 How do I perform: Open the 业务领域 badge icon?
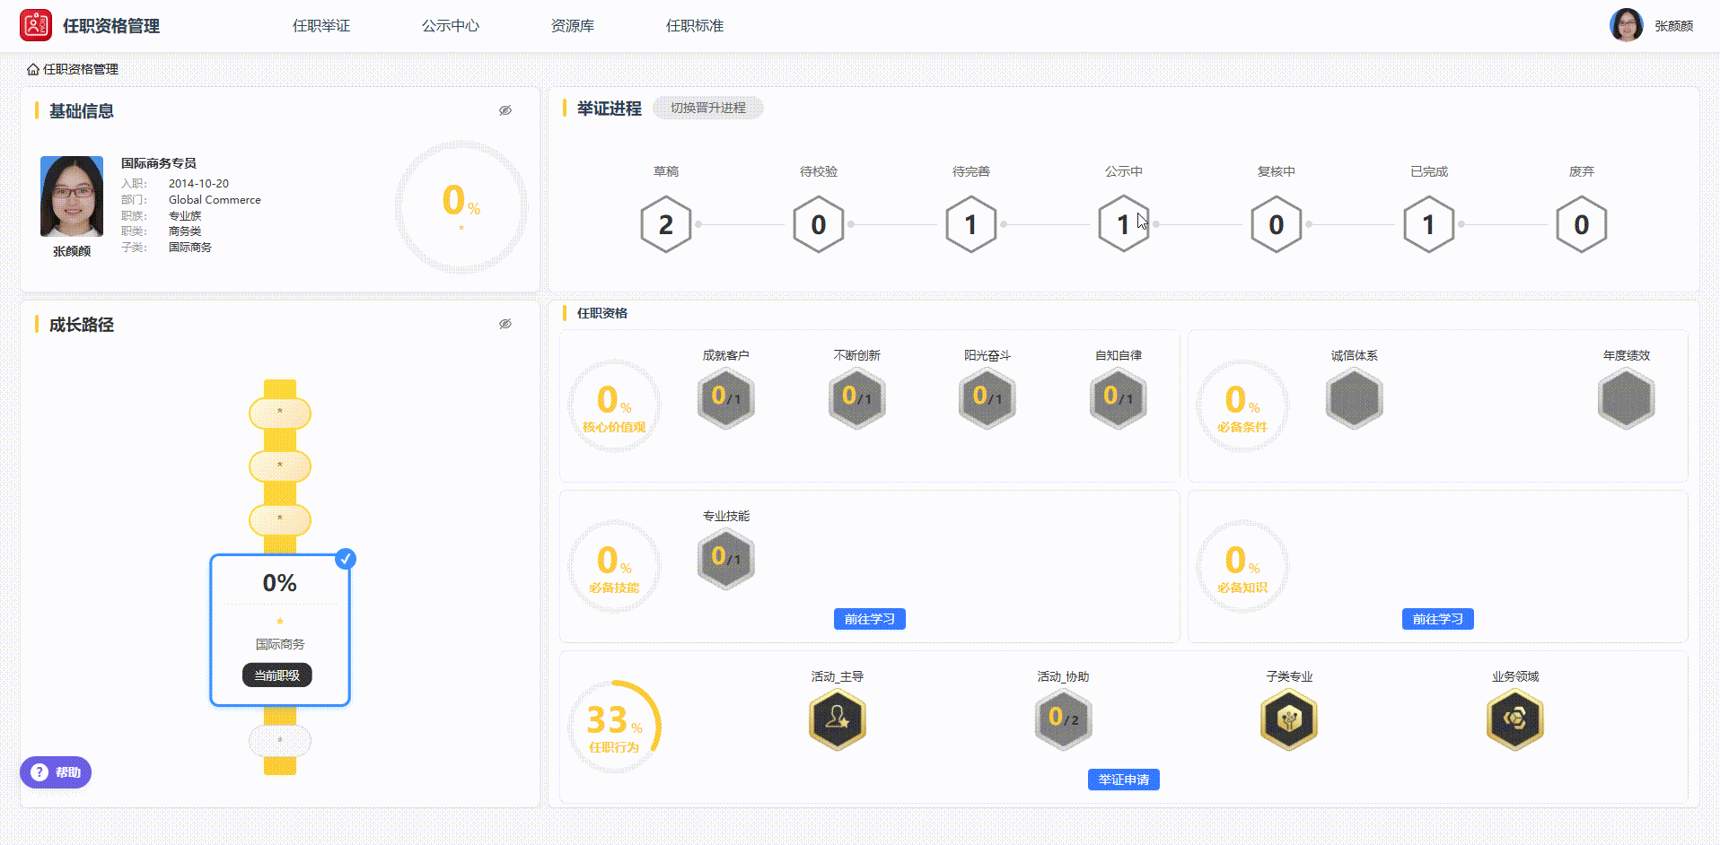pyautogui.click(x=1514, y=719)
